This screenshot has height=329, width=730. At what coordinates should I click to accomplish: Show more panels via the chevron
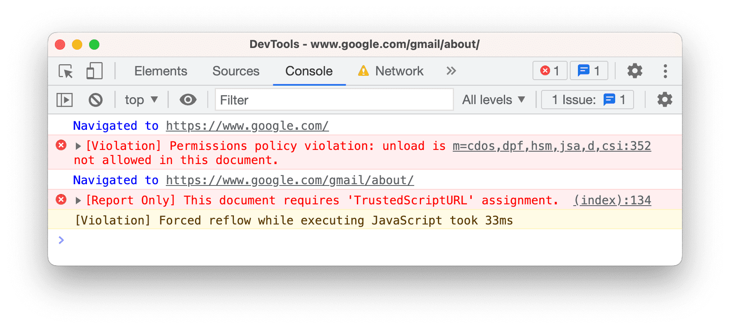pyautogui.click(x=451, y=71)
